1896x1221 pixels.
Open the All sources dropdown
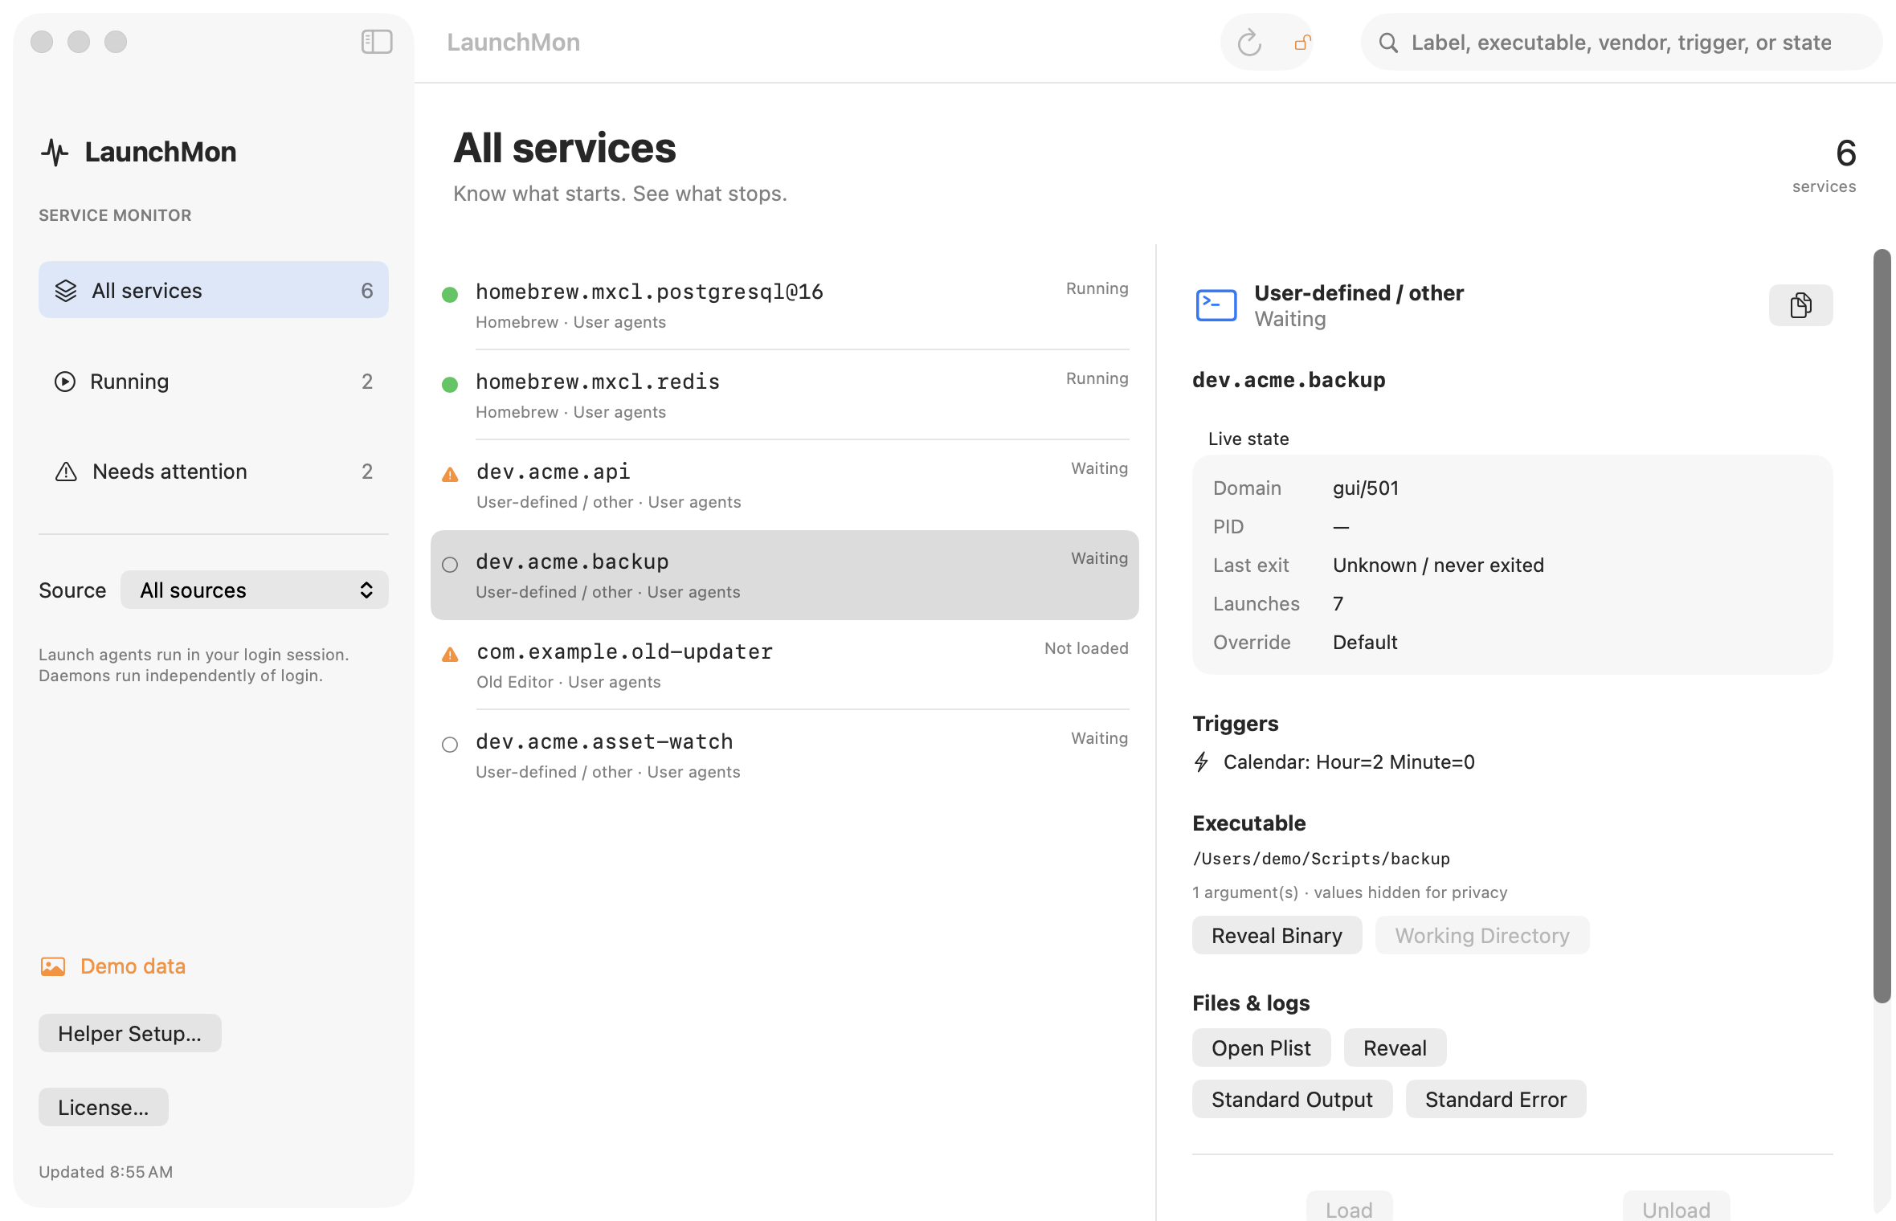tap(255, 590)
